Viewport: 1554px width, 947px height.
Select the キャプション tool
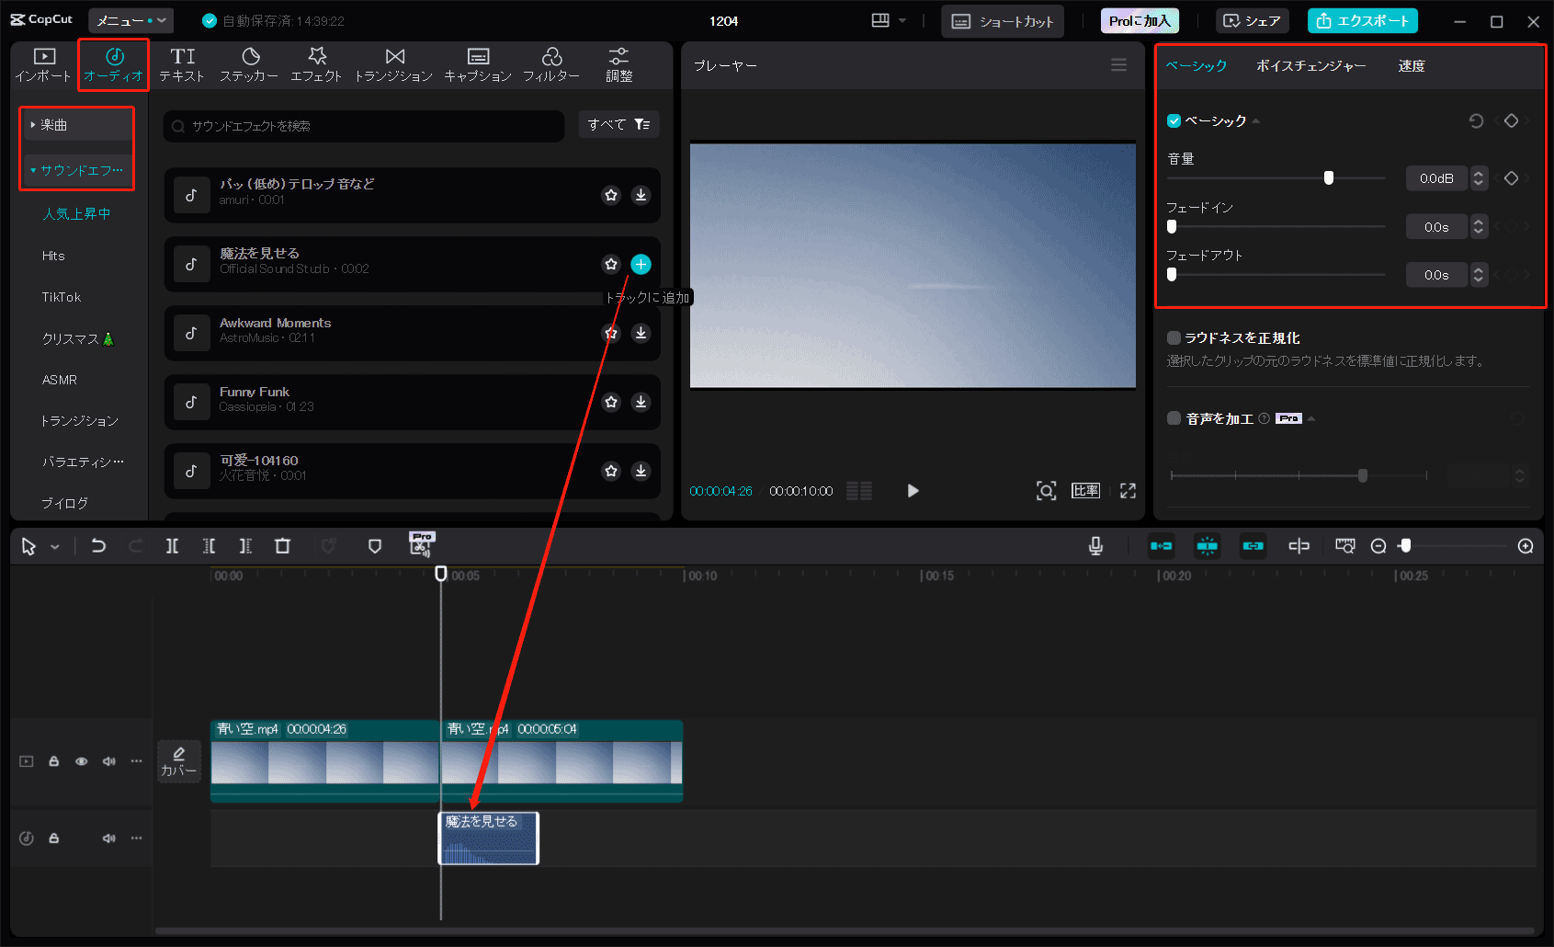pyautogui.click(x=478, y=64)
